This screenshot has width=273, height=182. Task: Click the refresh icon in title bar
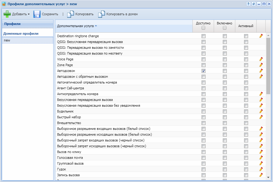point(254,4)
